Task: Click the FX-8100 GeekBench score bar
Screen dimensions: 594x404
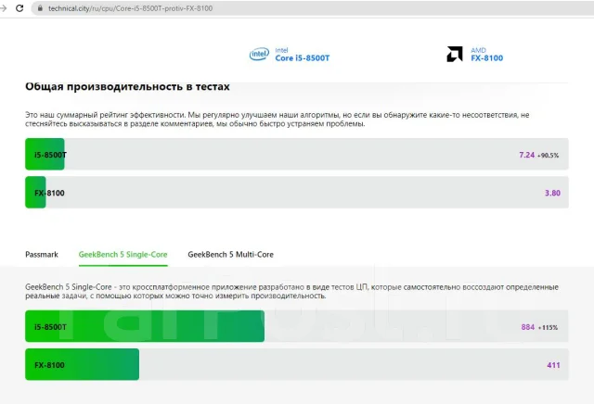Action: (297, 364)
